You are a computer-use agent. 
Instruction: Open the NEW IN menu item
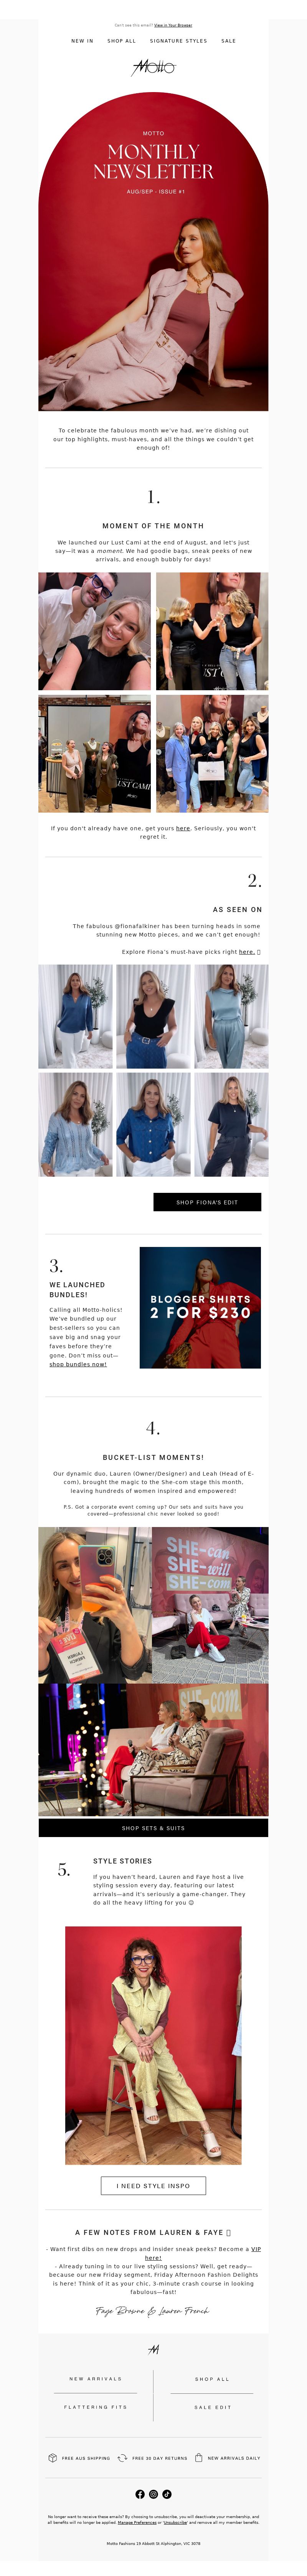point(82,41)
